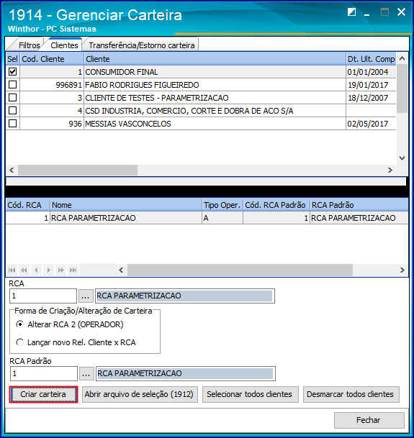Select RCA PARAMETRIZACAO in the Nome column
The width and height of the screenshot is (414, 438).
pos(126,218)
